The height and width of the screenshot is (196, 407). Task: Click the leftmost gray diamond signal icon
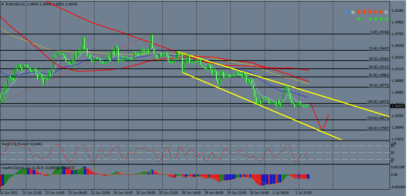[x=353, y=12]
